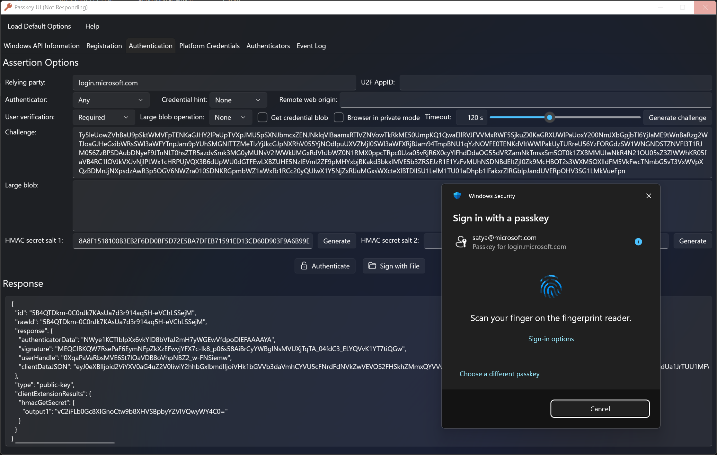Click the Challenge text area

[392, 153]
